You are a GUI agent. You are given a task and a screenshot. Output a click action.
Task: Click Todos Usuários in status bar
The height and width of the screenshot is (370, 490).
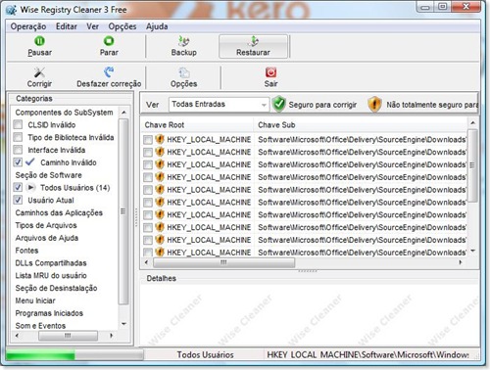[205, 354]
